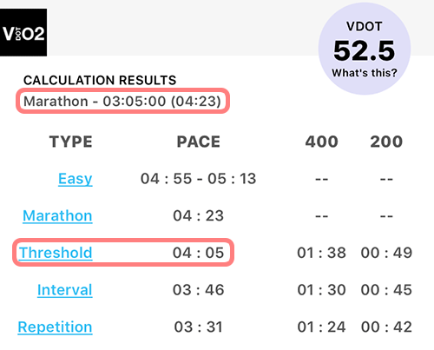Select the Marathon 03:05:00 result summary

pyautogui.click(x=122, y=102)
